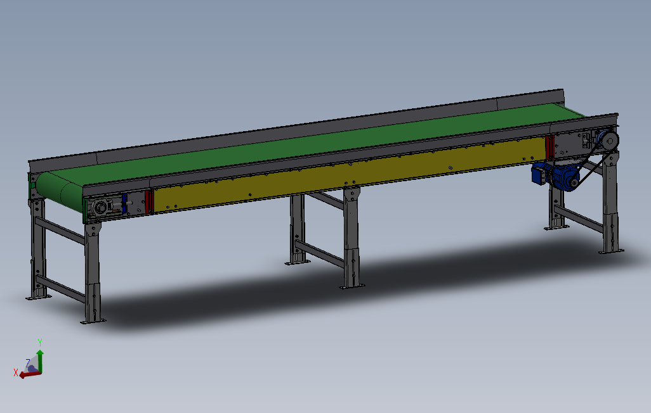Select the blue take-up adjuster near left bearing
This screenshot has height=413, width=651.
point(124,203)
